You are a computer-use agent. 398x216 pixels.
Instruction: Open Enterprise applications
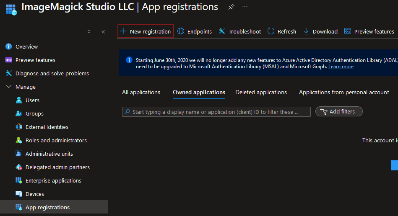(54, 180)
